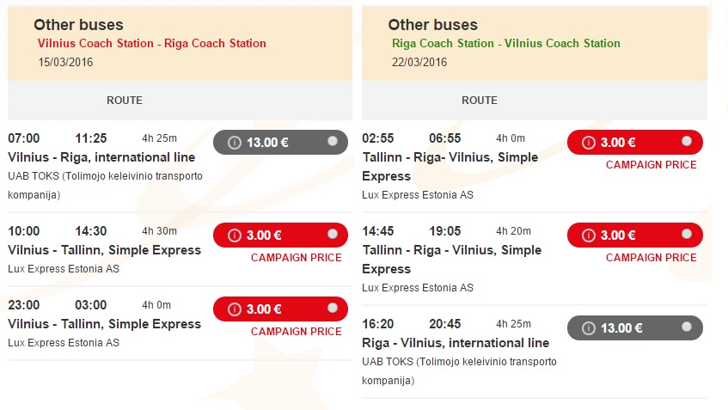Image resolution: width=728 pixels, height=410 pixels.
Task: Select 14:45 return bus radio button
Action: click(687, 234)
